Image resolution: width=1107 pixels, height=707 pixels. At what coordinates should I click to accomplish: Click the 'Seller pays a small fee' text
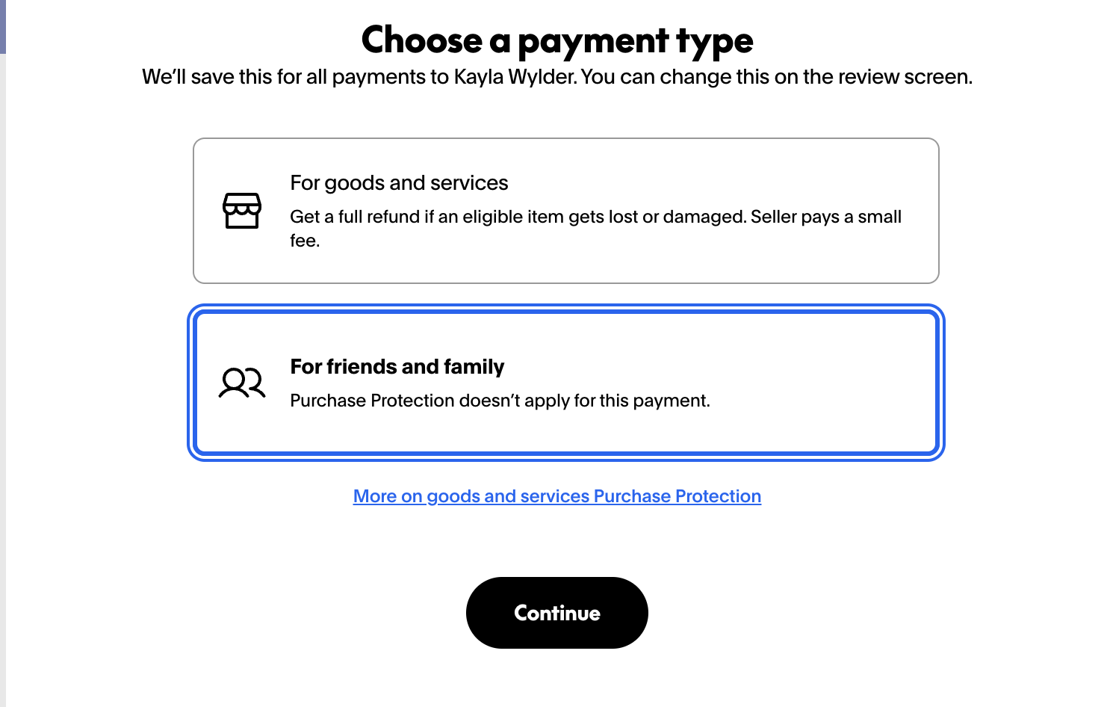[x=826, y=217]
